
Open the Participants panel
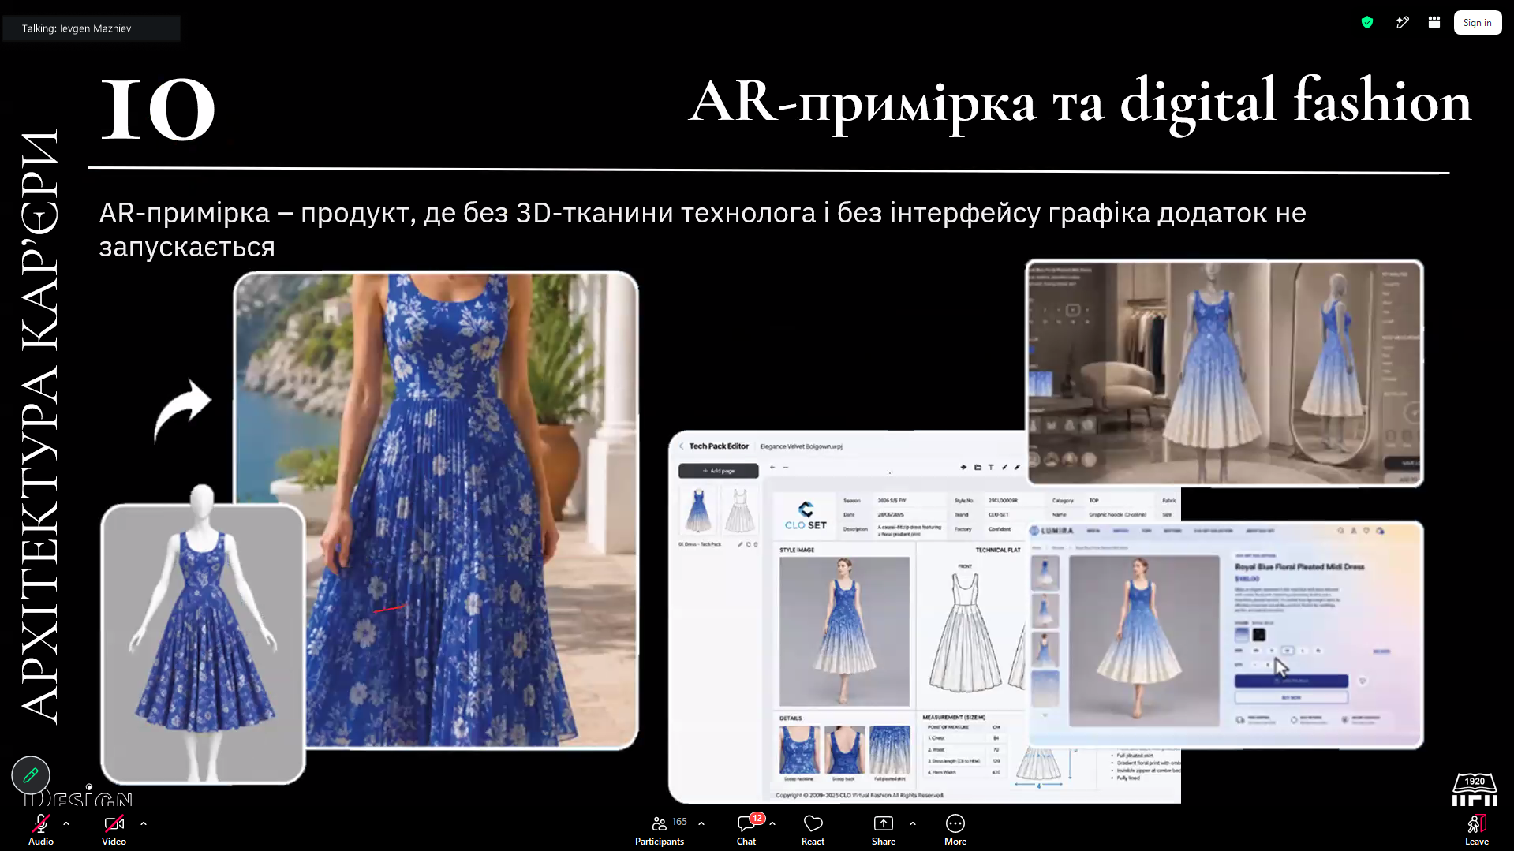[660, 830]
